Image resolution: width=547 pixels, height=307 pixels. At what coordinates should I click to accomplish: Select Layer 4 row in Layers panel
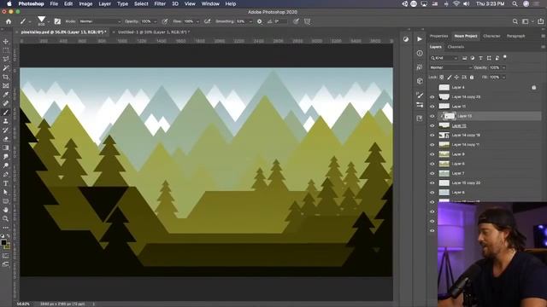click(x=485, y=87)
